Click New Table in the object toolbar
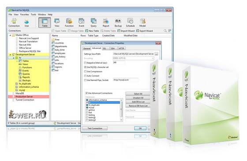This screenshot has width=247, height=161. click(92, 31)
